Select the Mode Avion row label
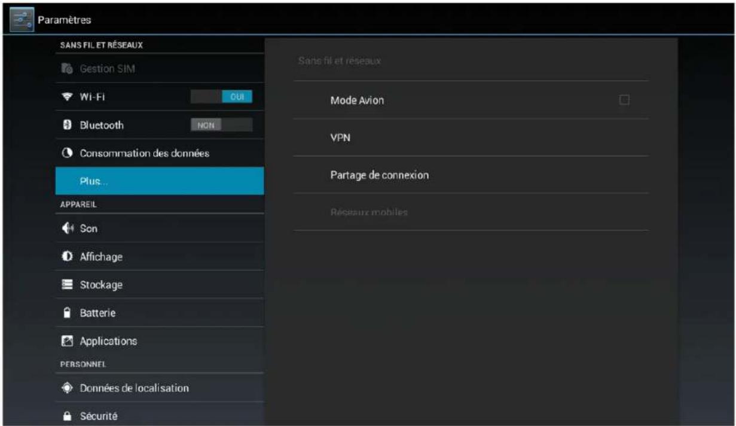The width and height of the screenshot is (736, 426). tap(357, 101)
